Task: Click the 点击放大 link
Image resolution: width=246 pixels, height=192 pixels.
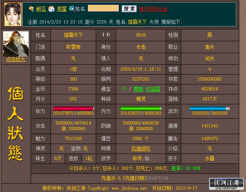Action: 15,60
